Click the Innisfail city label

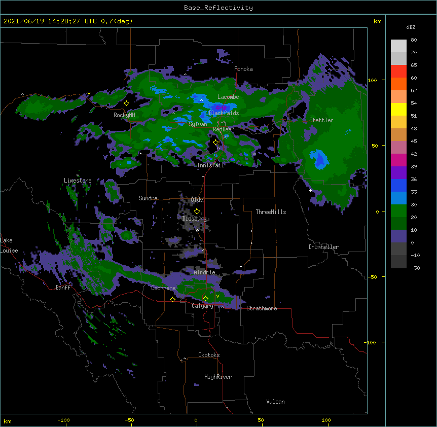pyautogui.click(x=210, y=165)
